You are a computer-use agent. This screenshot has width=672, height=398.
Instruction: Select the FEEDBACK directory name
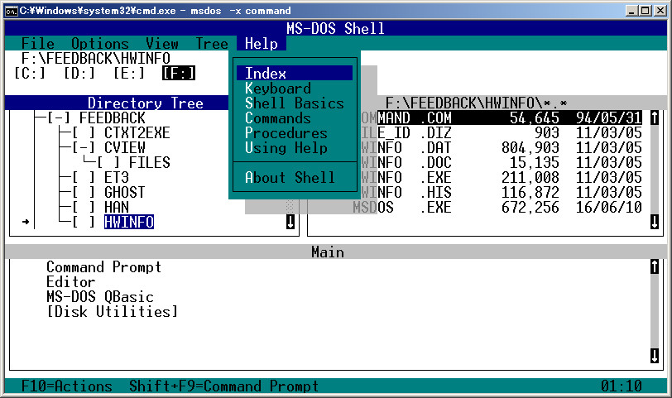pyautogui.click(x=113, y=117)
